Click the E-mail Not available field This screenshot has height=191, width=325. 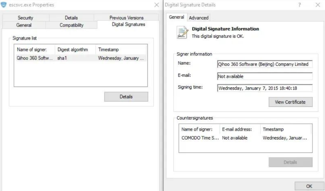point(265,76)
